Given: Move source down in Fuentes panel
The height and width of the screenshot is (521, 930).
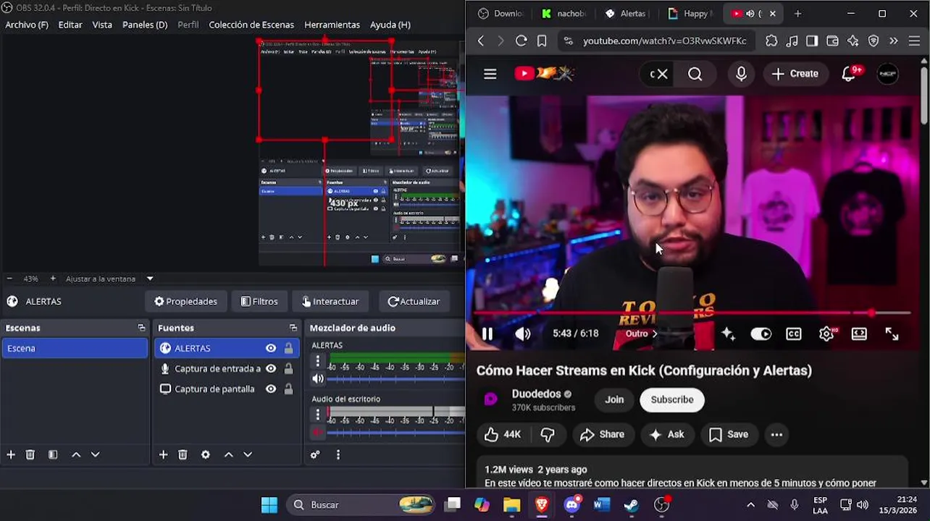Looking at the screenshot, I should (x=248, y=454).
